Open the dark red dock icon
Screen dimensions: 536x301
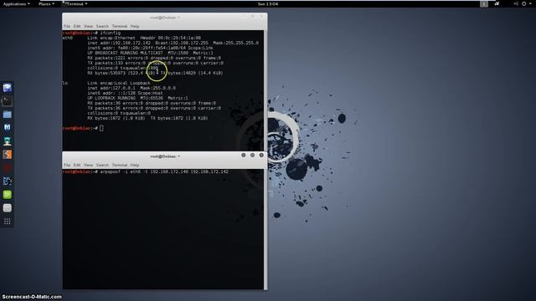coord(8,168)
